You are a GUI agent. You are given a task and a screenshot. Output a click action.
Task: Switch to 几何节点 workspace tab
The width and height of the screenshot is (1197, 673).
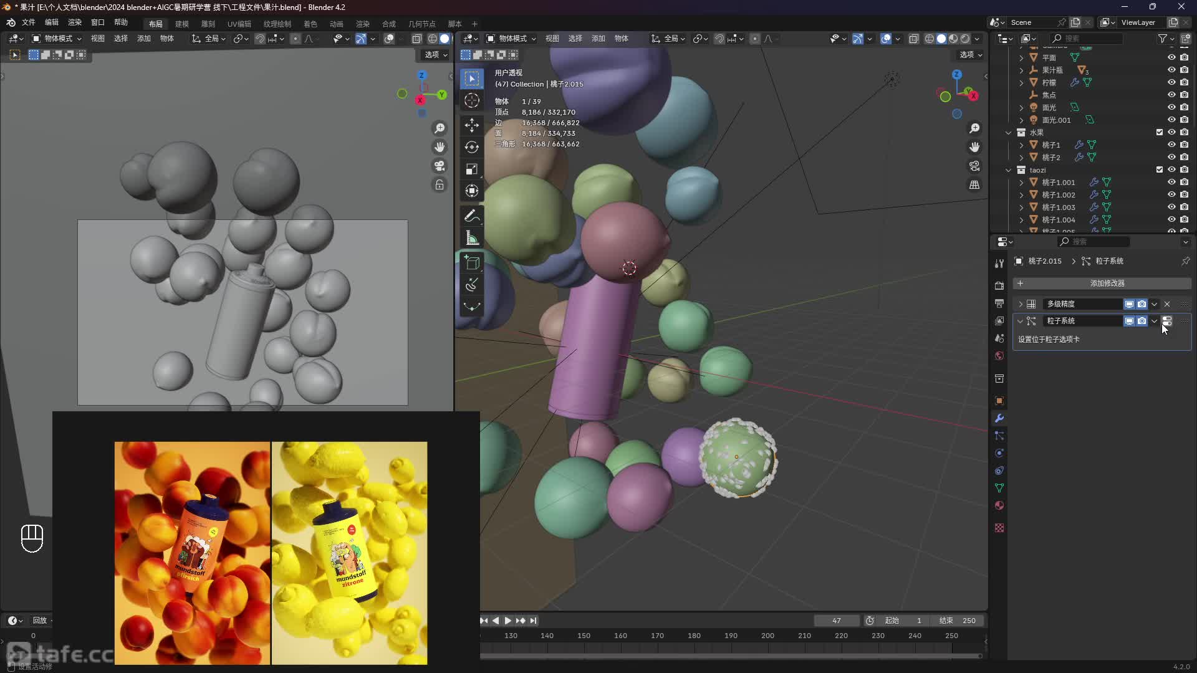click(x=422, y=24)
